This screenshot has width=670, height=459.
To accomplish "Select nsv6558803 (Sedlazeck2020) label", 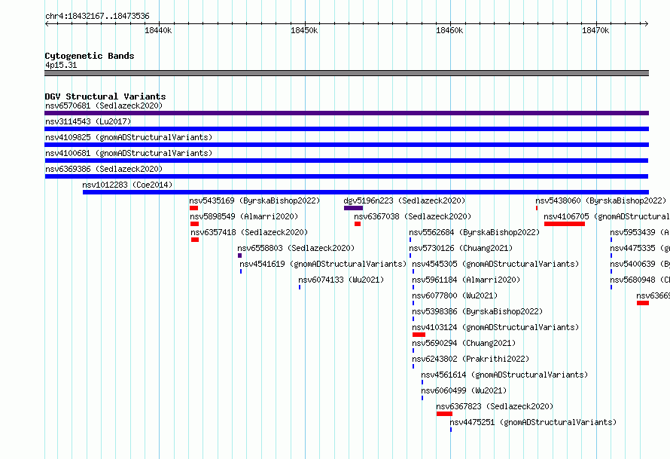I will click(296, 248).
